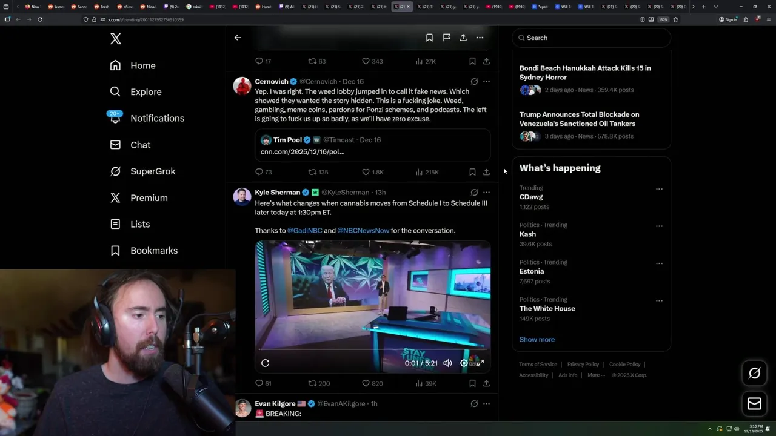Open the Terms of Service link
The image size is (776, 436).
click(x=538, y=365)
